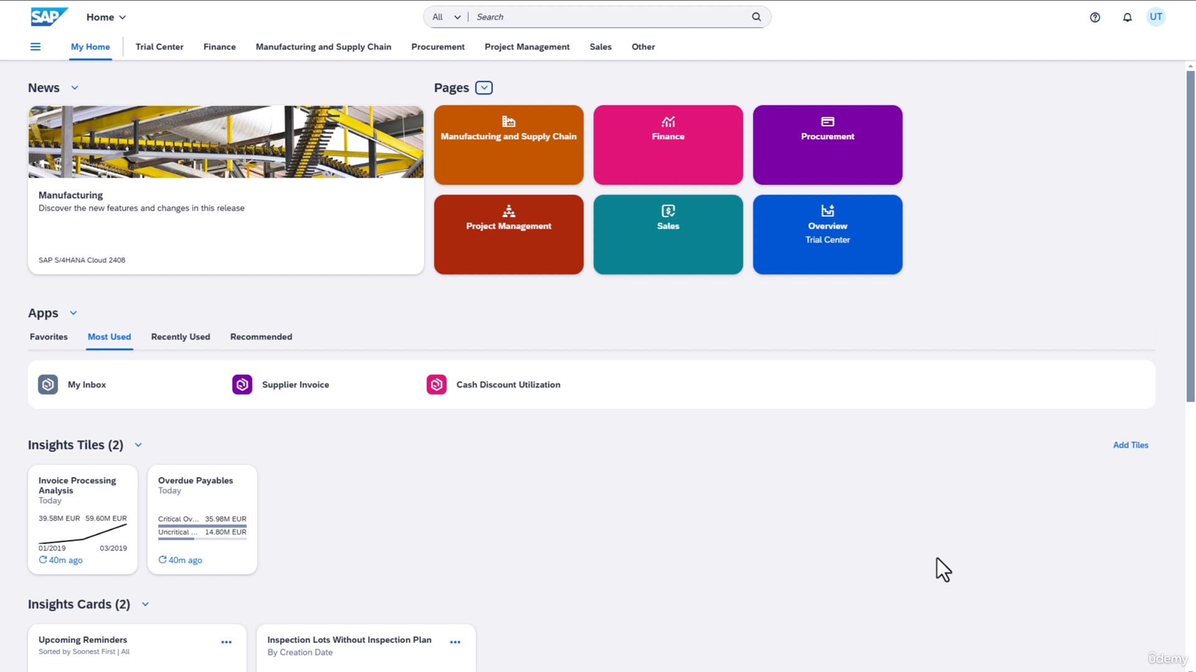Viewport: 1196px width, 672px height.
Task: Open the red Project Management page tile
Action: (x=509, y=235)
